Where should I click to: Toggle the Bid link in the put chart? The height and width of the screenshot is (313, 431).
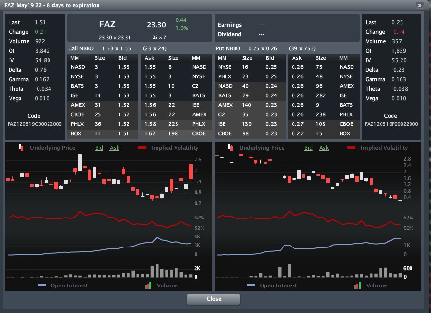tap(308, 148)
